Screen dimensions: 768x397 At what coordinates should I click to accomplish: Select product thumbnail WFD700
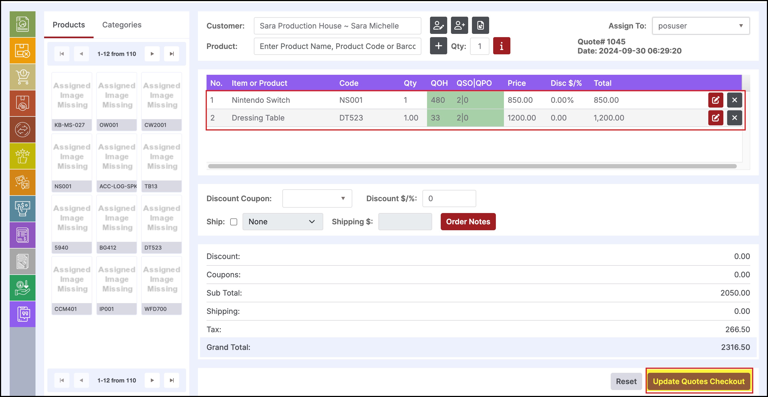point(161,285)
